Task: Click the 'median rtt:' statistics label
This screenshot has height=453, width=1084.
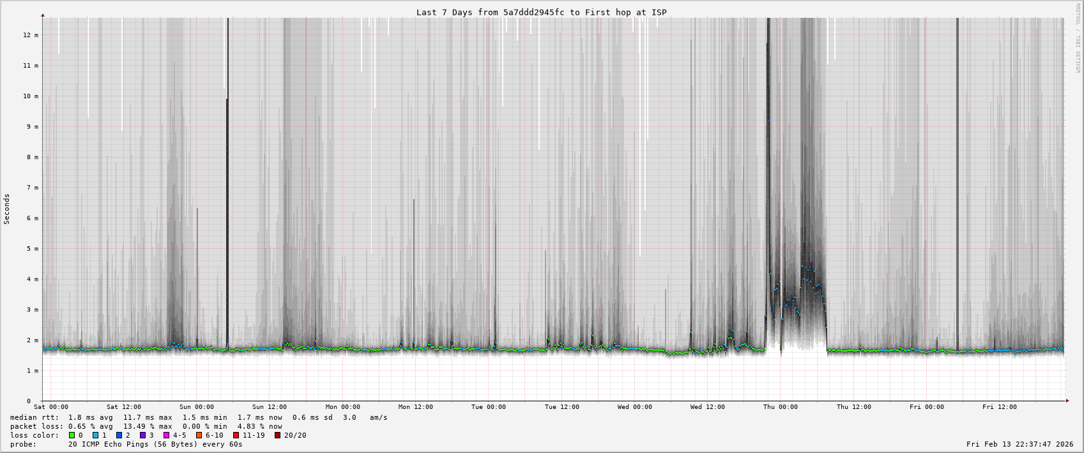Action: point(34,417)
